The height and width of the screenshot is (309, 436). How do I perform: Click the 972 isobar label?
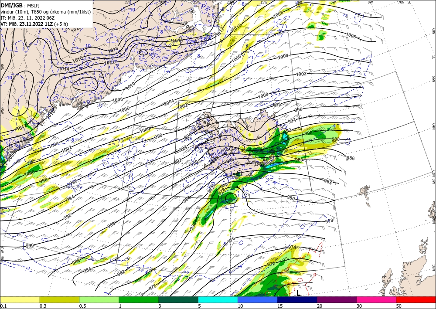click(x=271, y=263)
